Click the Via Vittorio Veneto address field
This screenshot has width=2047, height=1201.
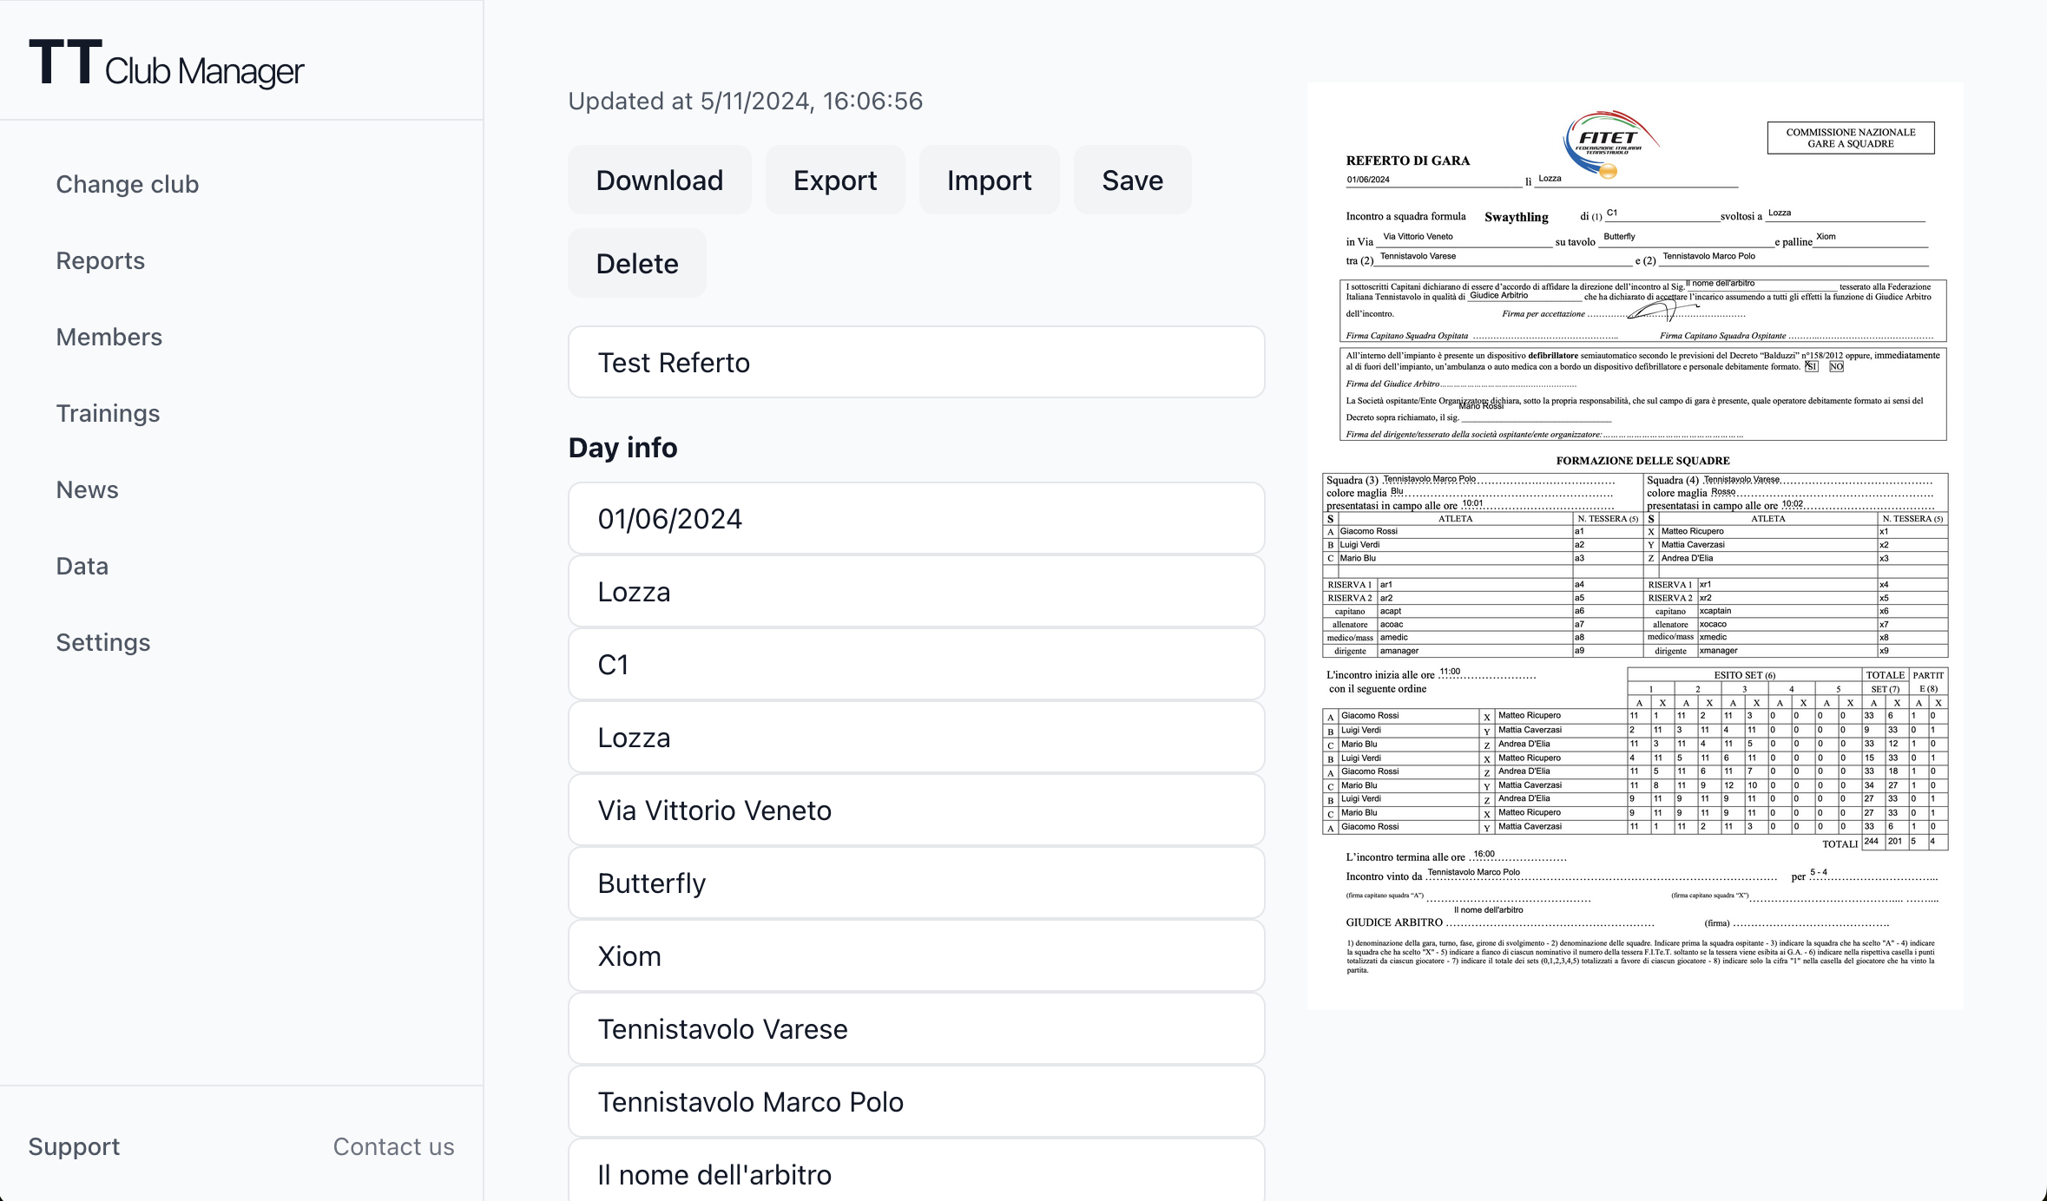click(916, 811)
